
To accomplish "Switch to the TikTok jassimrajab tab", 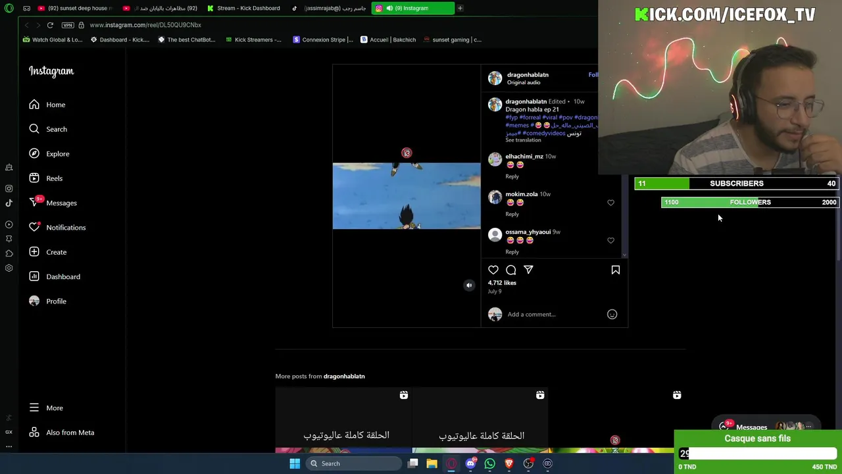I will (328, 8).
